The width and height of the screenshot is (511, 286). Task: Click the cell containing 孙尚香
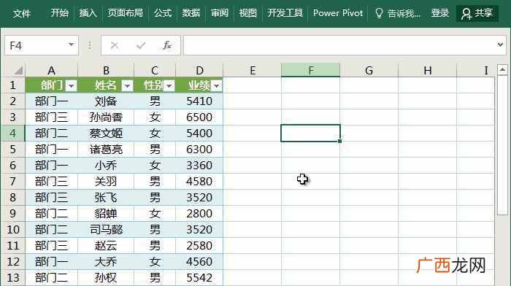click(x=106, y=117)
